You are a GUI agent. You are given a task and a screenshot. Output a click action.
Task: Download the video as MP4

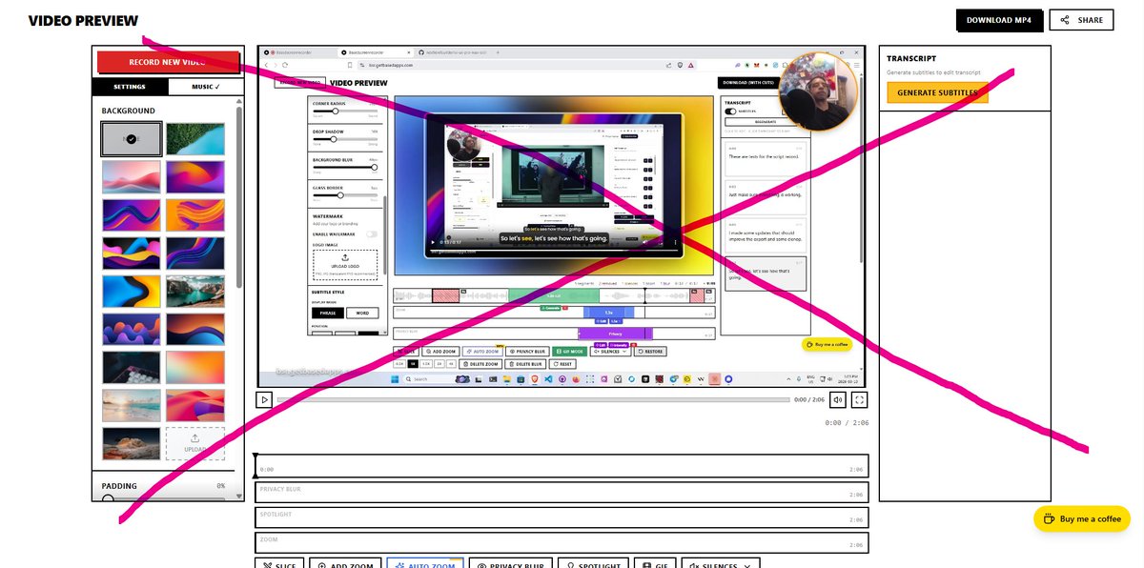(998, 20)
